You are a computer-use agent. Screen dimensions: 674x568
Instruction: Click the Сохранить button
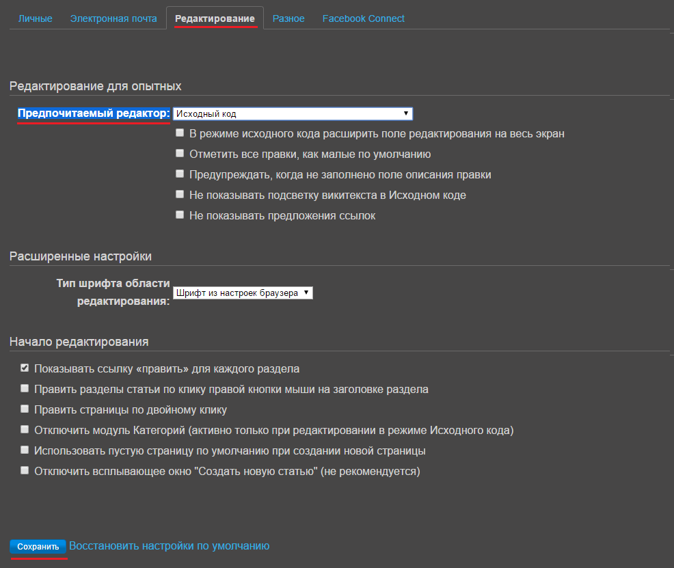[38, 547]
